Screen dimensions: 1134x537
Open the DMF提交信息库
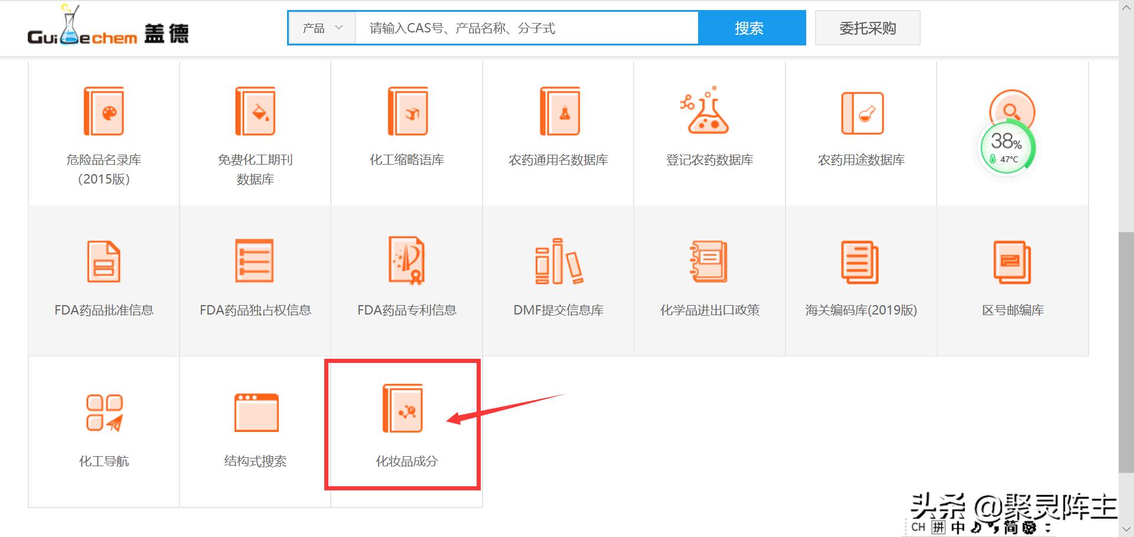tap(558, 277)
